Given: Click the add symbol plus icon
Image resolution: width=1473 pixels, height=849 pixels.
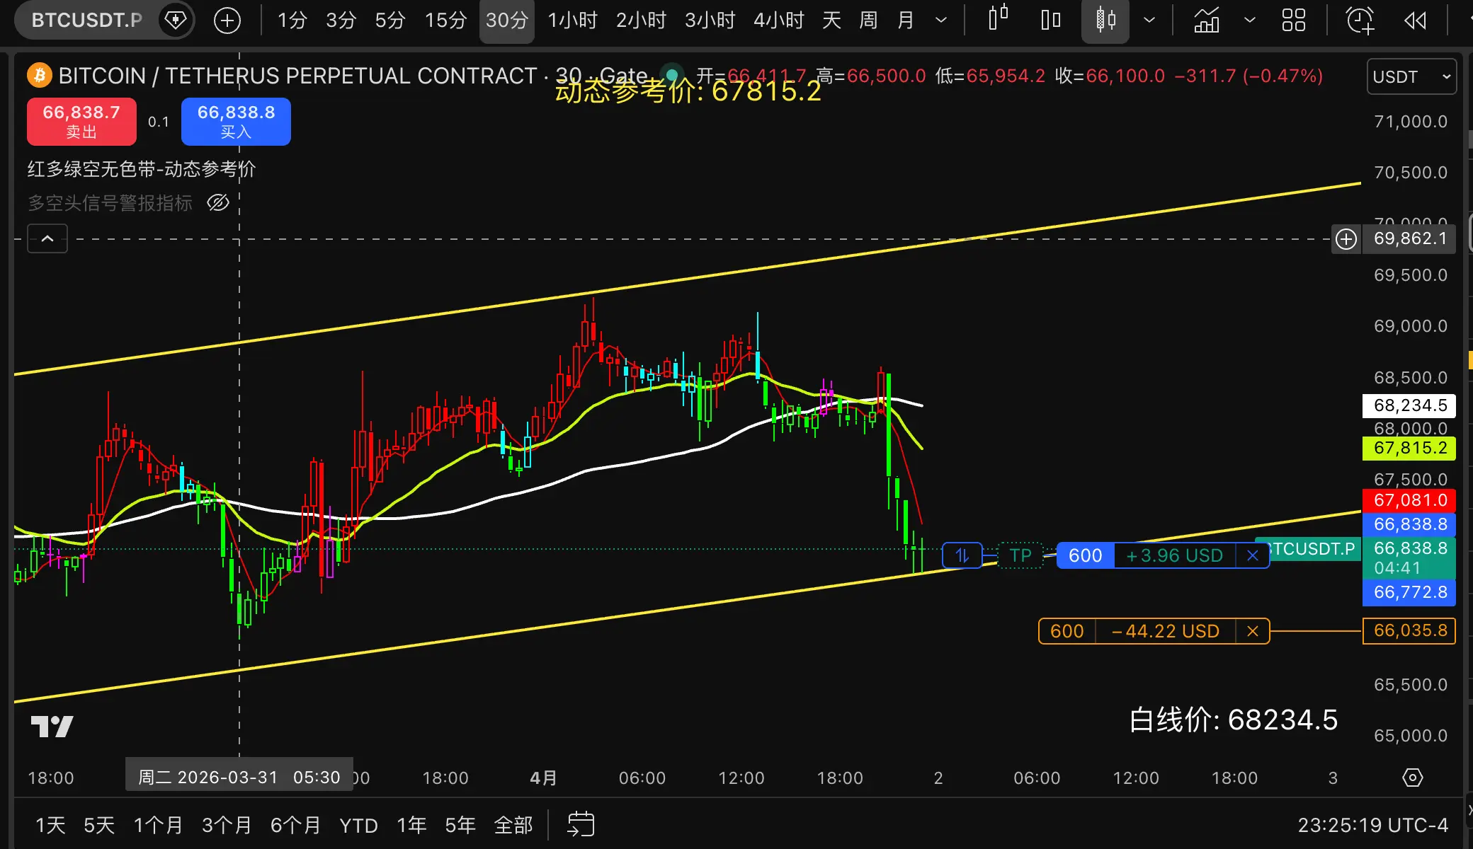Looking at the screenshot, I should 227,21.
